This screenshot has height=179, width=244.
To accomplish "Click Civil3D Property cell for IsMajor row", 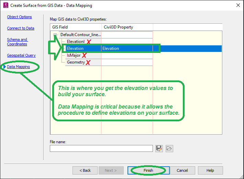I will tap(127, 55).
